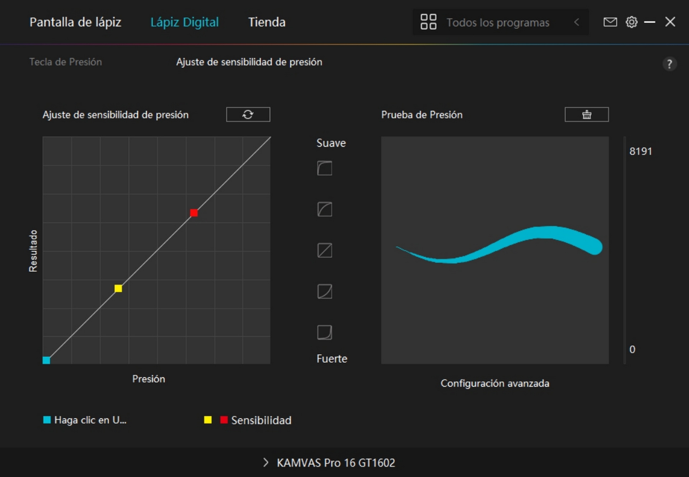Open the settings gear

(x=632, y=22)
